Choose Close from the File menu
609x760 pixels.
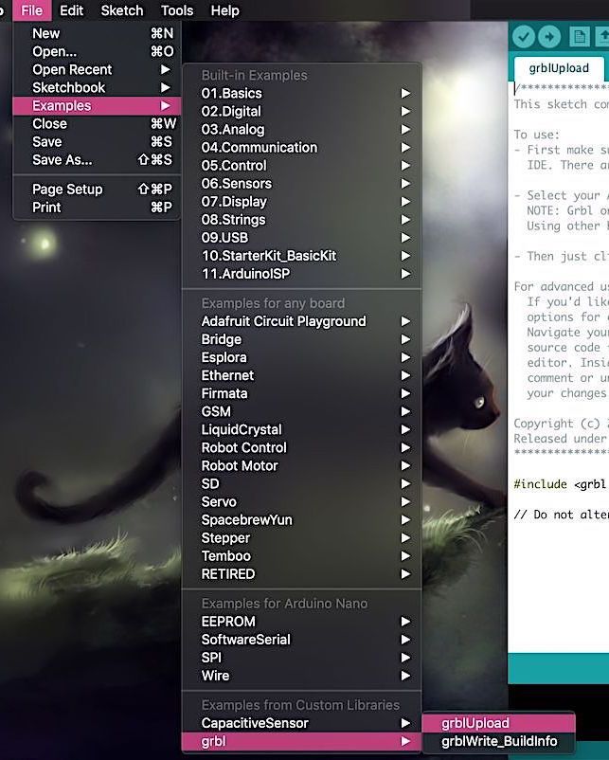(x=97, y=123)
